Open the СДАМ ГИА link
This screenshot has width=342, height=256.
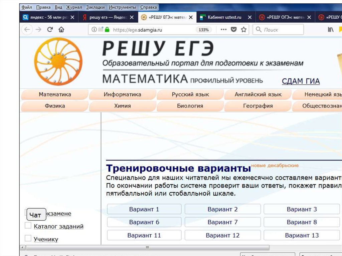click(x=301, y=81)
